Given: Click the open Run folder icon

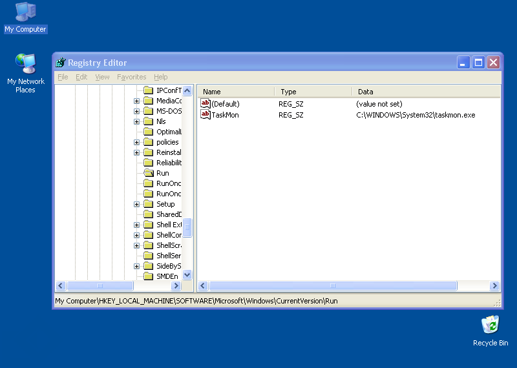Looking at the screenshot, I should click(149, 173).
